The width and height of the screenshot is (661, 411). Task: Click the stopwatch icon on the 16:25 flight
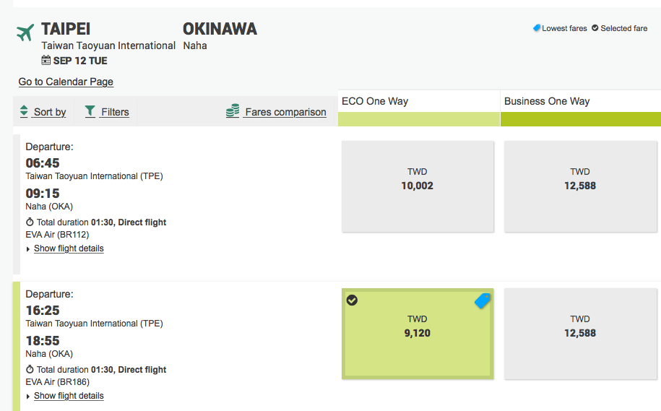30,370
